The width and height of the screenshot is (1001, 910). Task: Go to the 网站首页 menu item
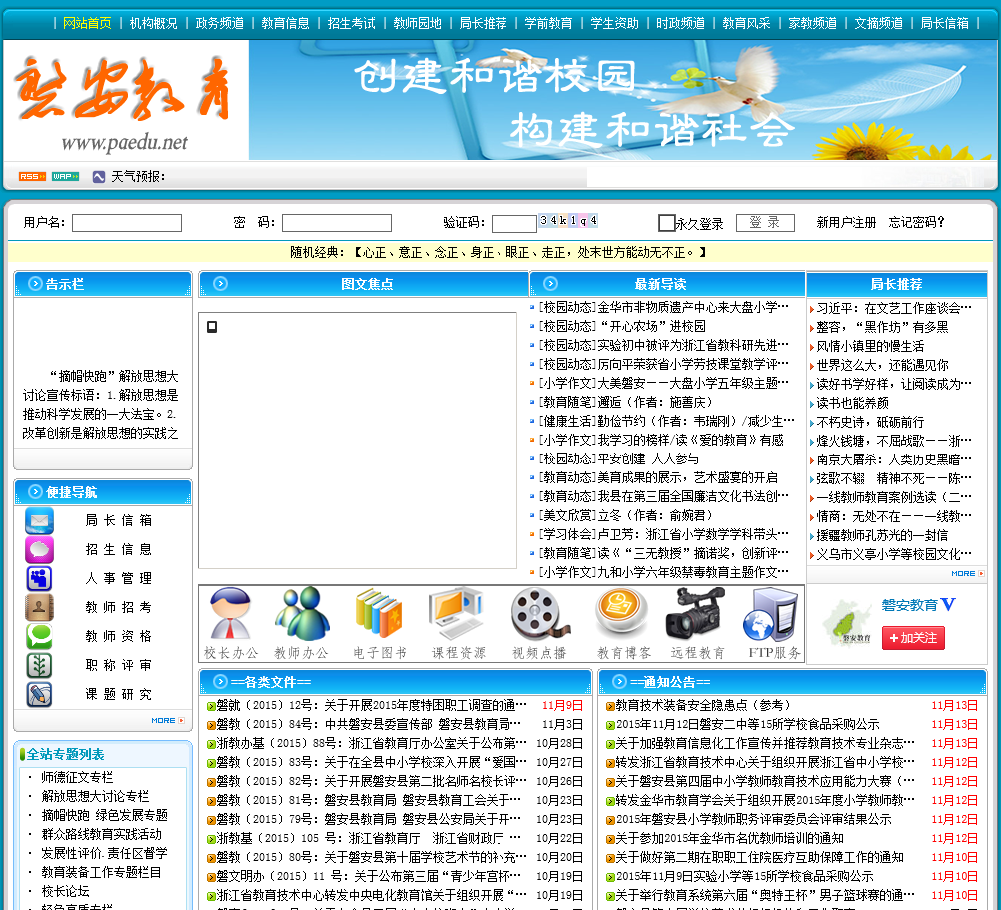(x=87, y=24)
